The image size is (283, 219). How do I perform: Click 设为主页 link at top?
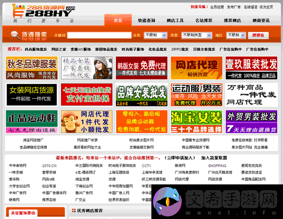coord(266,7)
